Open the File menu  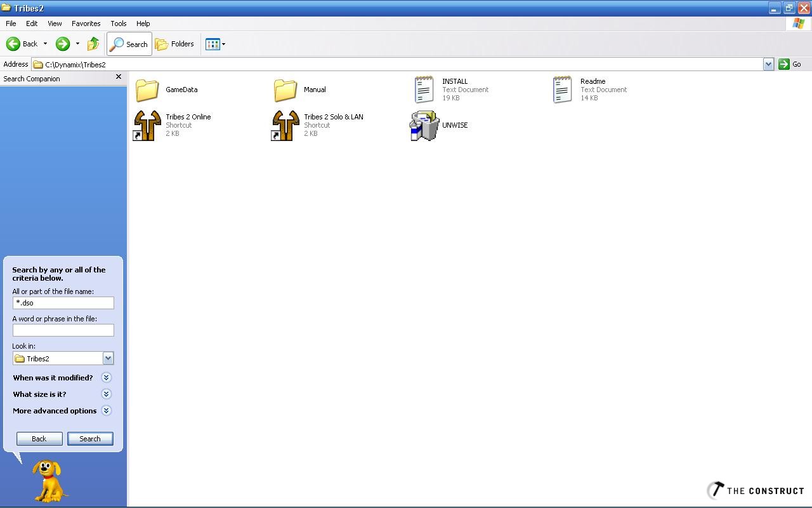11,23
